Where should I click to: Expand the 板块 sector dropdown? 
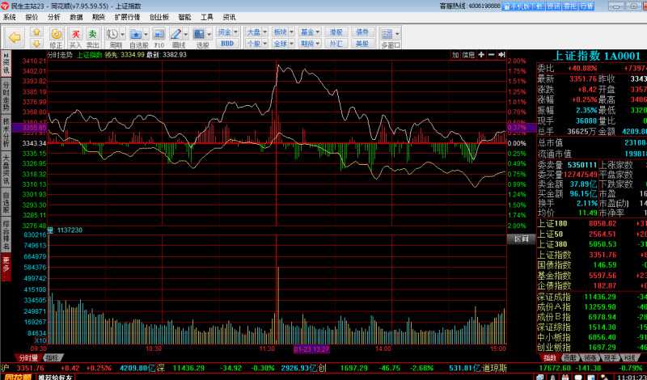pos(281,32)
